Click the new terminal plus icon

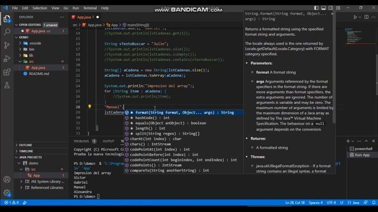(x=348, y=141)
